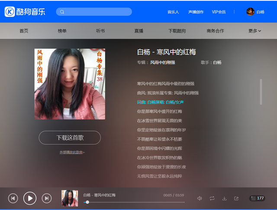Click lyric line 你顽强地绽放于漫漫的长夜

coord(161,167)
